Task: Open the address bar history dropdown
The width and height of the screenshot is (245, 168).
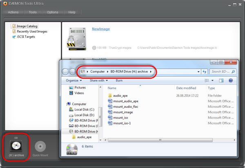Action: coord(198,72)
